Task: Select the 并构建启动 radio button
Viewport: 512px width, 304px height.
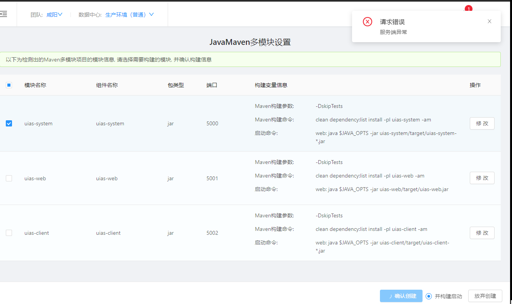Action: coord(429,296)
